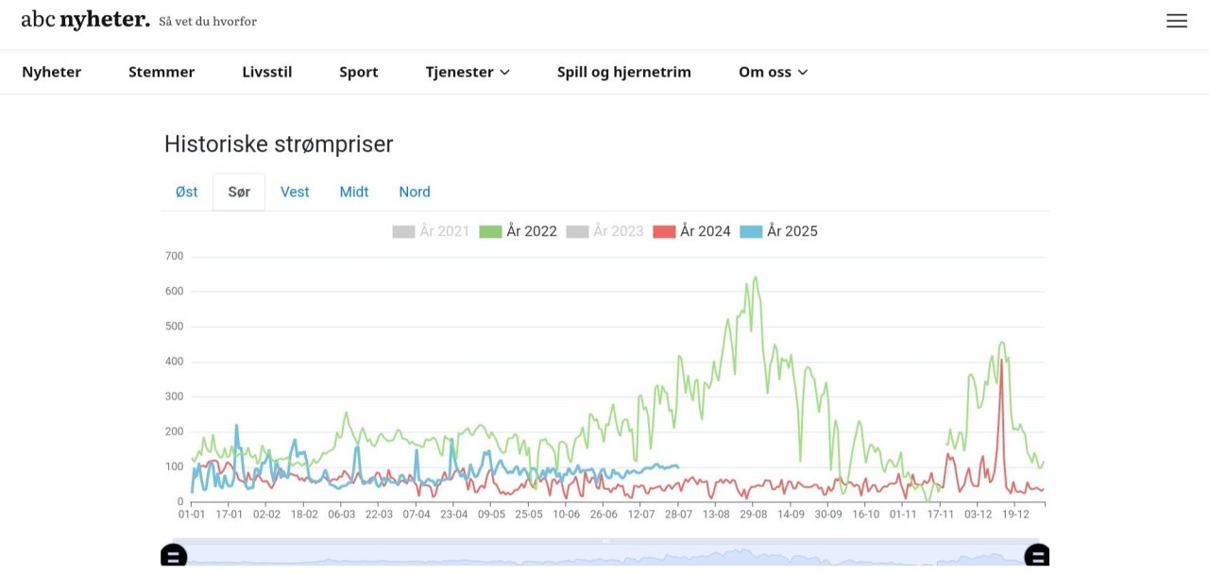Viewport: 1209px width, 574px height.
Task: Click the red År 2024 legend swatch
Action: 665,231
